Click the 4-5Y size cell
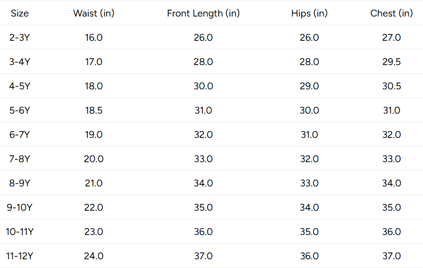The width and height of the screenshot is (423, 268). point(19,86)
